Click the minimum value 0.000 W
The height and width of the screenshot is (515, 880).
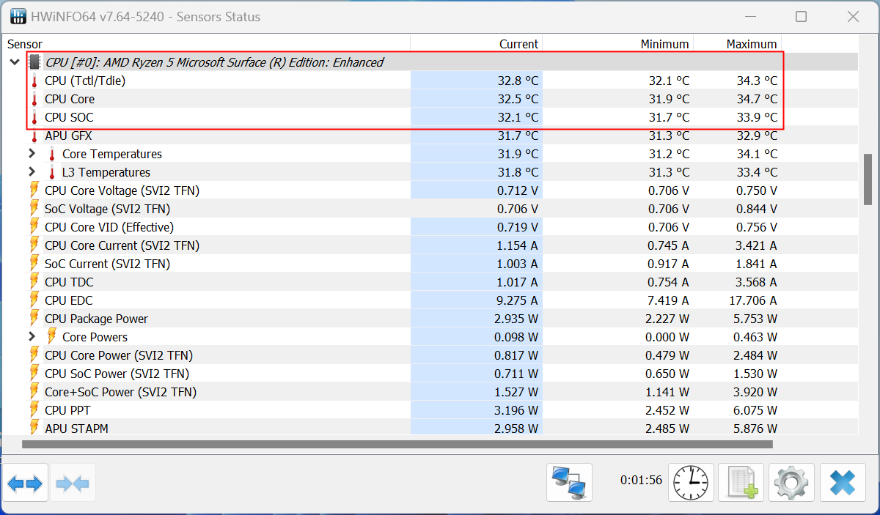coord(668,337)
